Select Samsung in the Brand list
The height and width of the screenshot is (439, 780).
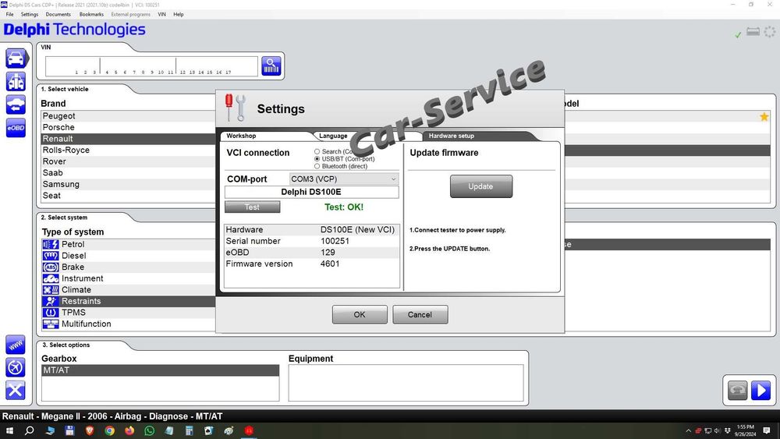129,185
